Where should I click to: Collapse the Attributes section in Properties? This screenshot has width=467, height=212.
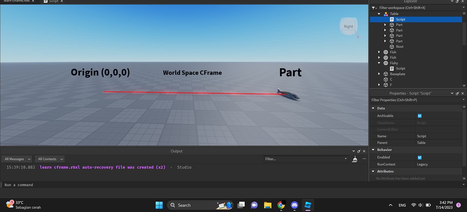coord(373,171)
